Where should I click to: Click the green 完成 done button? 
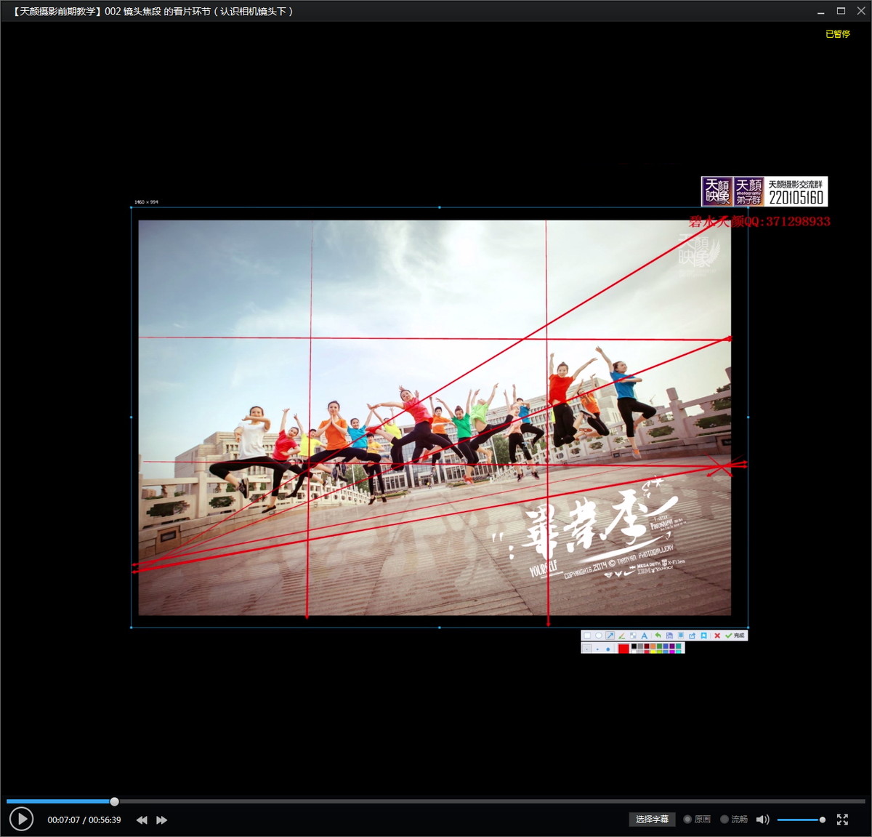tap(735, 636)
